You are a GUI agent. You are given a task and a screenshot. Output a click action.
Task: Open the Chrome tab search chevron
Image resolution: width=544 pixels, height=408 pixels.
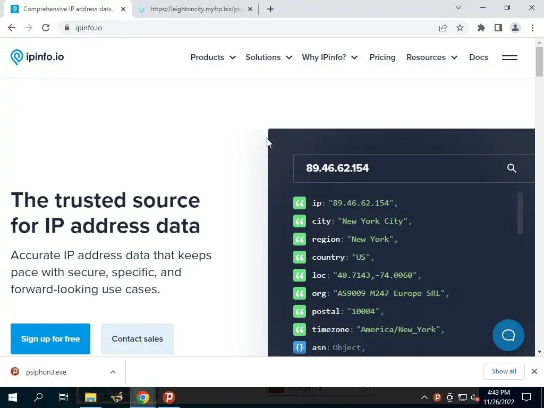pos(458,7)
